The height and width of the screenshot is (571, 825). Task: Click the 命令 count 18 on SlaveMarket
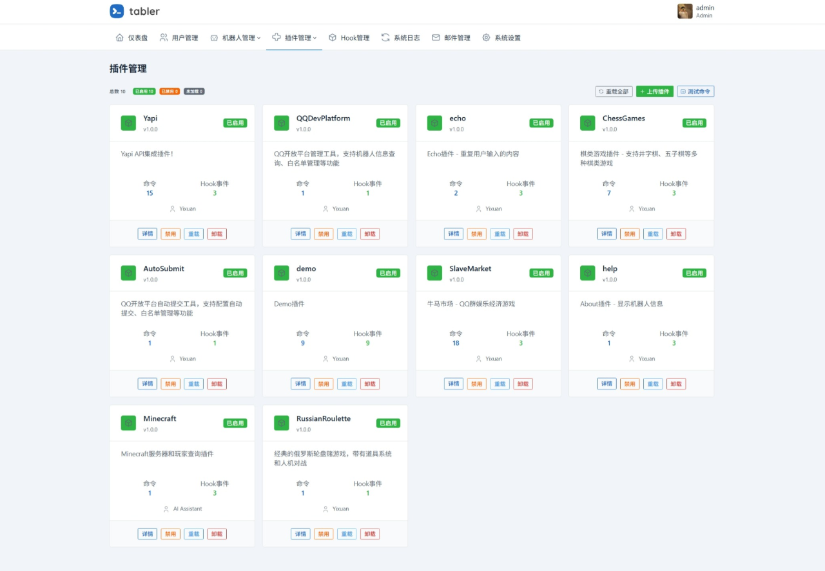456,343
